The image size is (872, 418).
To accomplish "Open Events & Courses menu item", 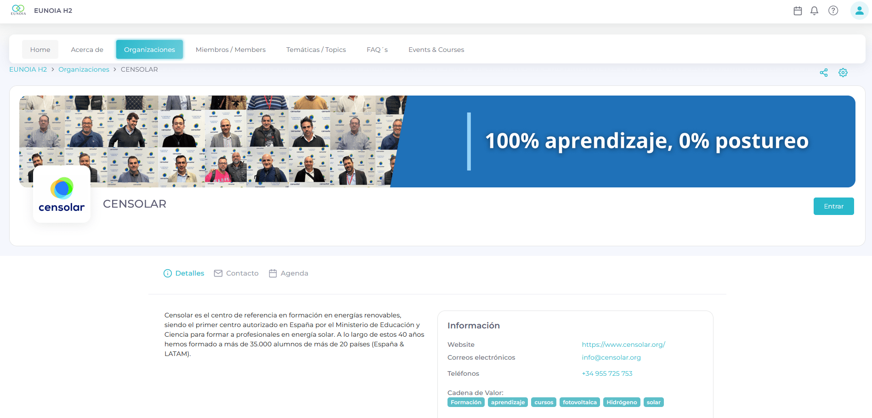I will point(436,50).
